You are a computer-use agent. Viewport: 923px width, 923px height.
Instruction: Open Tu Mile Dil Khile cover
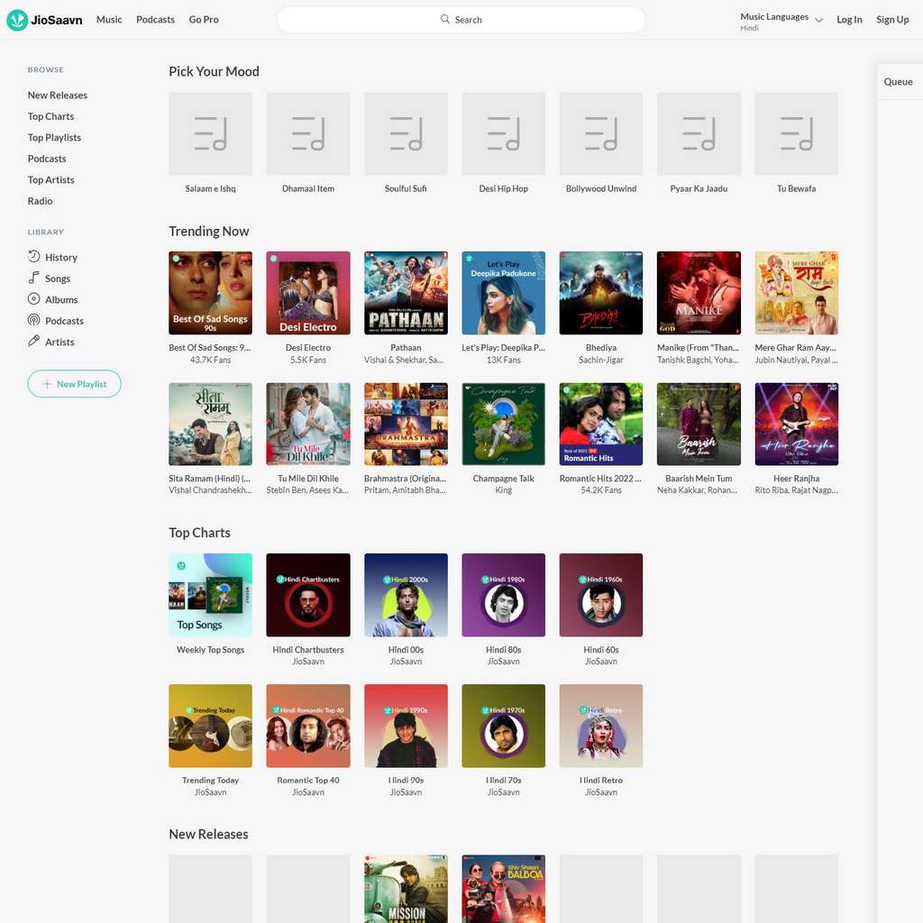[x=308, y=424]
